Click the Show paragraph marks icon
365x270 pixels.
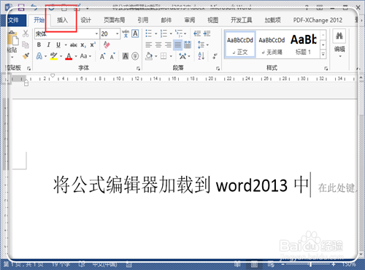[x=215, y=56]
